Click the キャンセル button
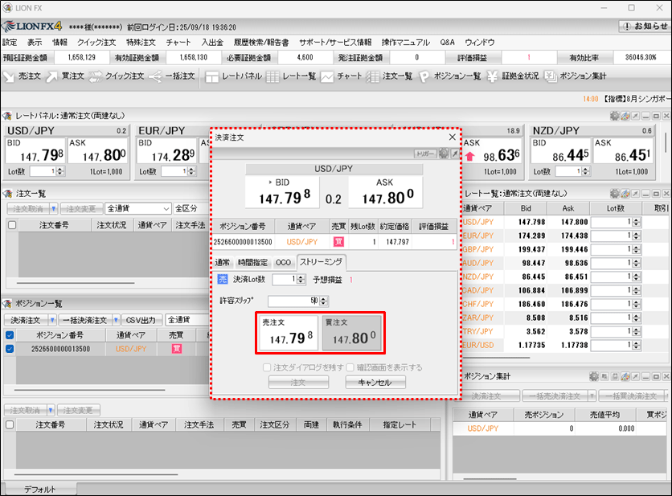The height and width of the screenshot is (496, 672). (375, 383)
